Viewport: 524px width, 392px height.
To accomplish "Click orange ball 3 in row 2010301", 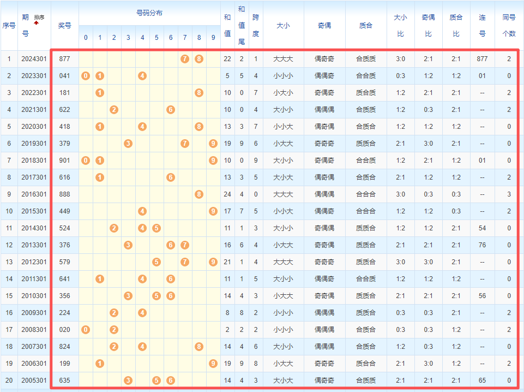I will 128,296.
